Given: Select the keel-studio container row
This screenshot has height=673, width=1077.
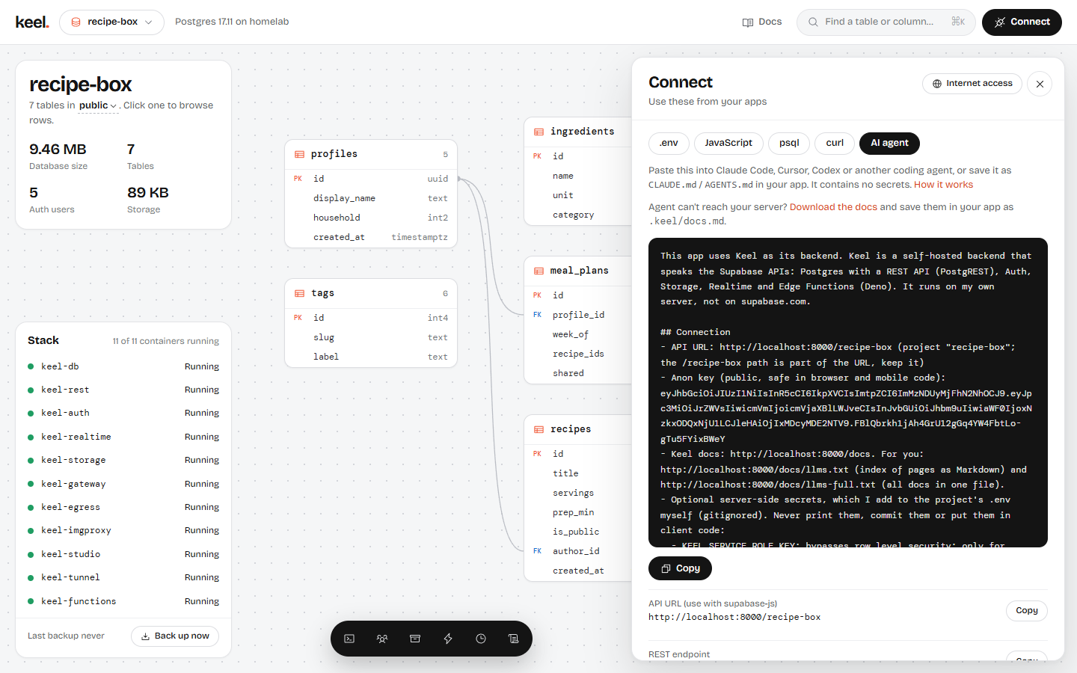Looking at the screenshot, I should [123, 554].
